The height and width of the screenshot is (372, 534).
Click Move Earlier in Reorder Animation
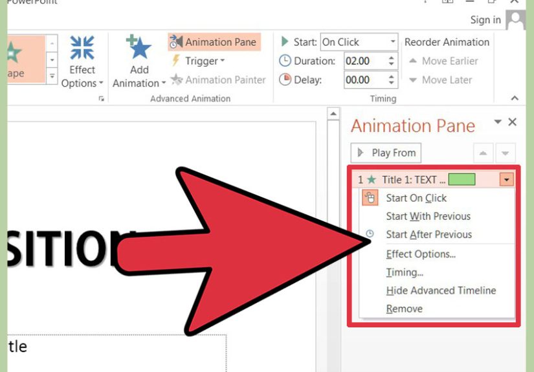(443, 61)
